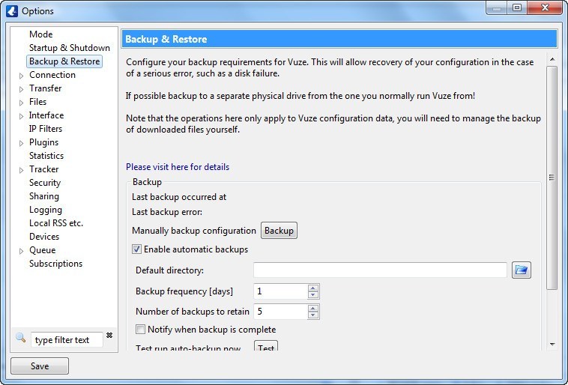This screenshot has height=385, width=568.
Task: Select the Transfer tree item
Action: tap(45, 88)
